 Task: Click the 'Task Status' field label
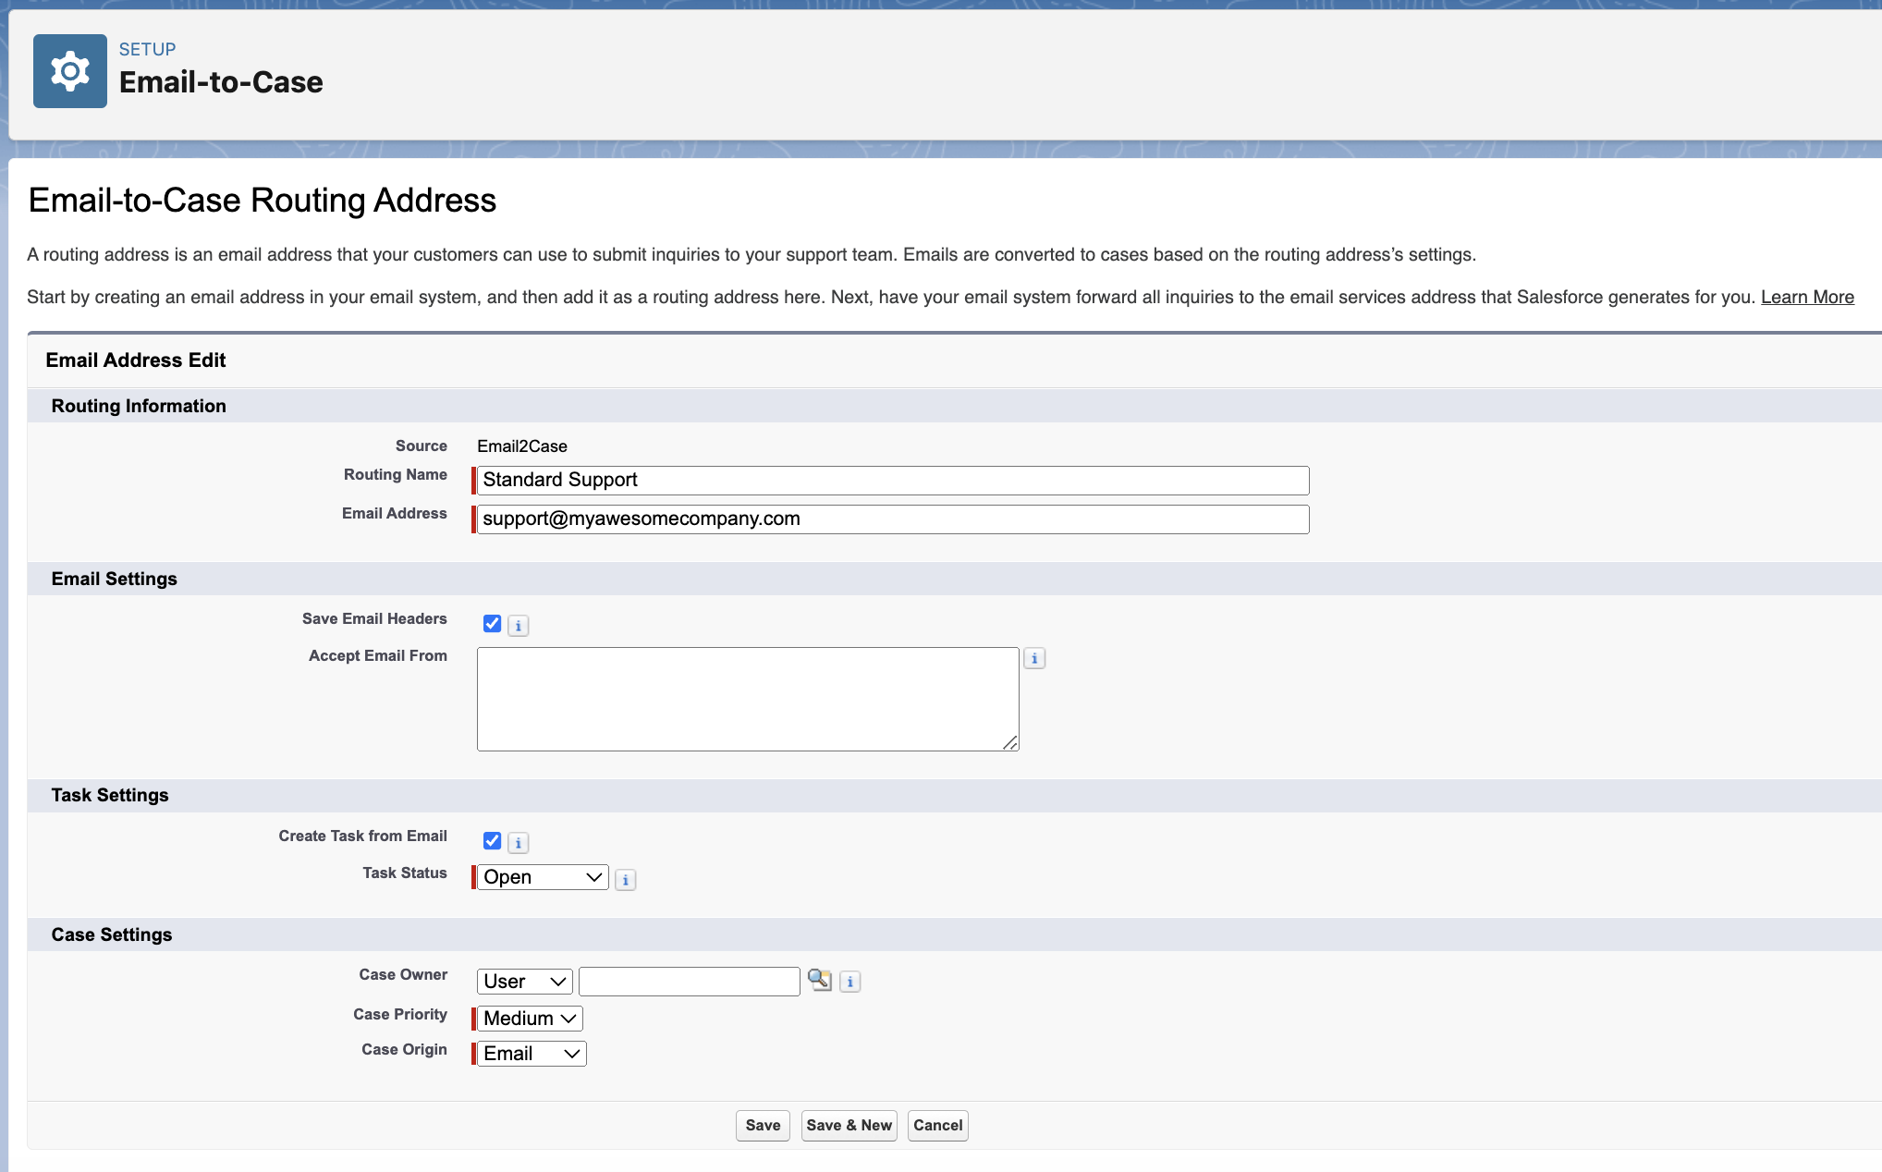coord(405,873)
